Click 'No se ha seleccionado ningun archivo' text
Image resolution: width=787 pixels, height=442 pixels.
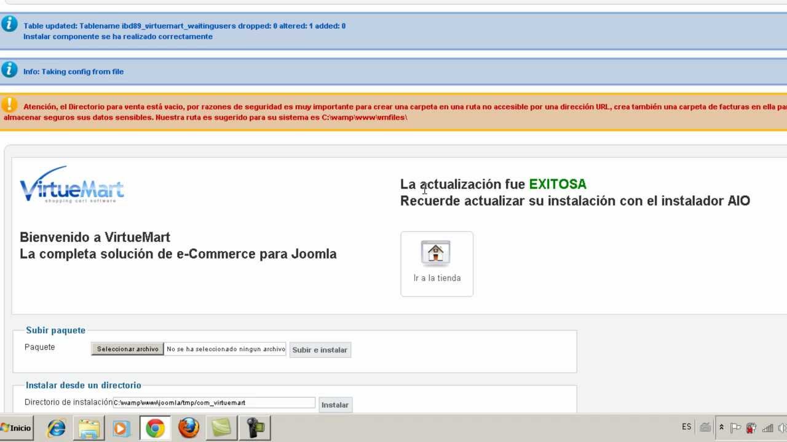coord(226,349)
